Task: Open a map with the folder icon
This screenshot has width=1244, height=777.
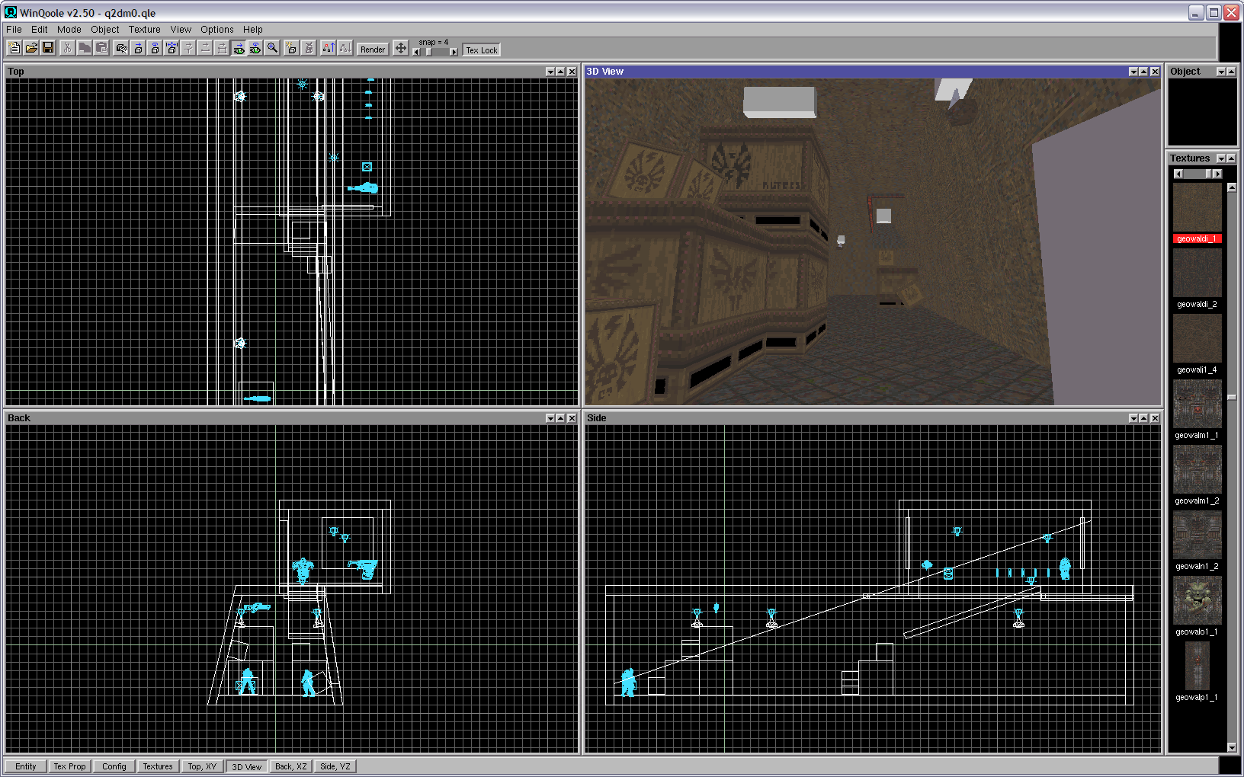Action: click(x=30, y=48)
